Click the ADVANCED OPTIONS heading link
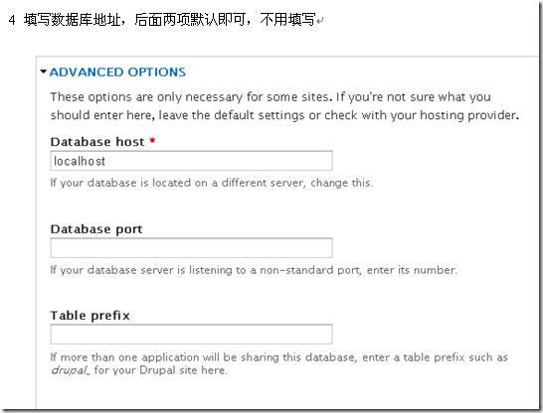 117,71
